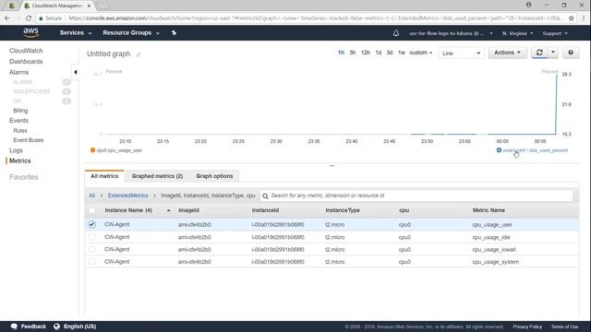Image resolution: width=591 pixels, height=332 pixels.
Task: Open the Chrome menu dots
Action: [x=584, y=18]
